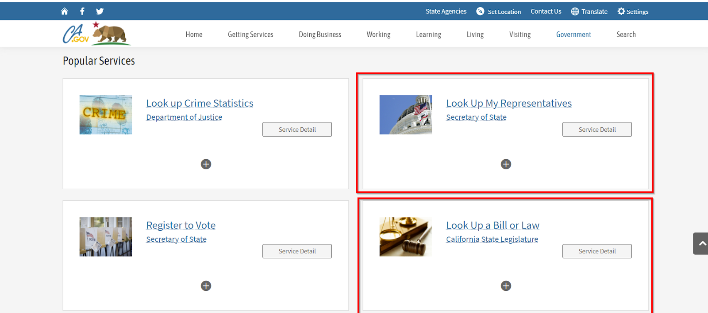
Task: Click the Set Location text link
Action: pyautogui.click(x=504, y=12)
